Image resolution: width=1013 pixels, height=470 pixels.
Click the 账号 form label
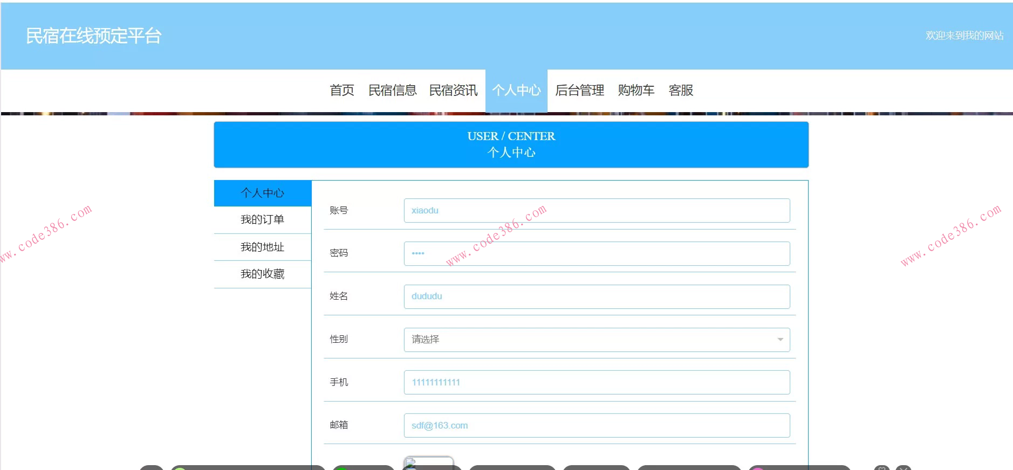coord(339,210)
